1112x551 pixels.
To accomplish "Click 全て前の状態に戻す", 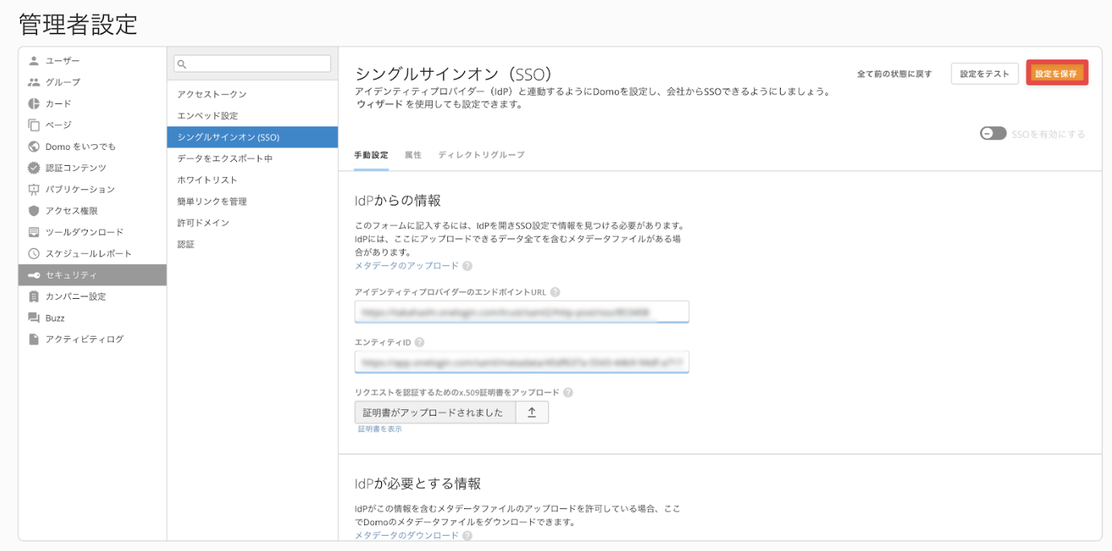I will coord(894,74).
